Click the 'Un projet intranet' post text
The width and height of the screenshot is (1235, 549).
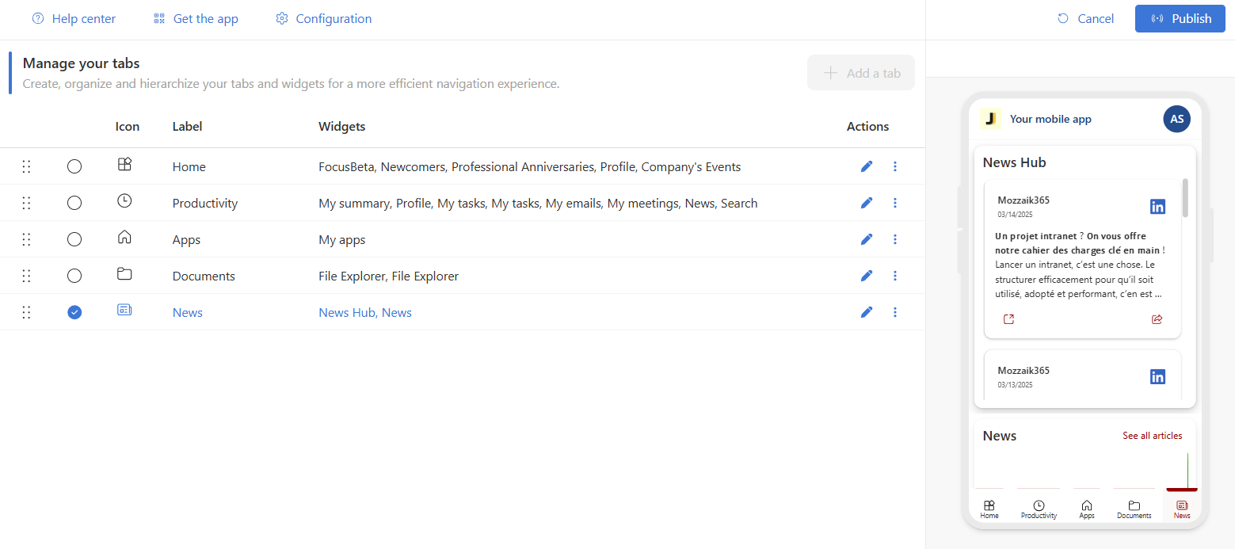point(1081,265)
